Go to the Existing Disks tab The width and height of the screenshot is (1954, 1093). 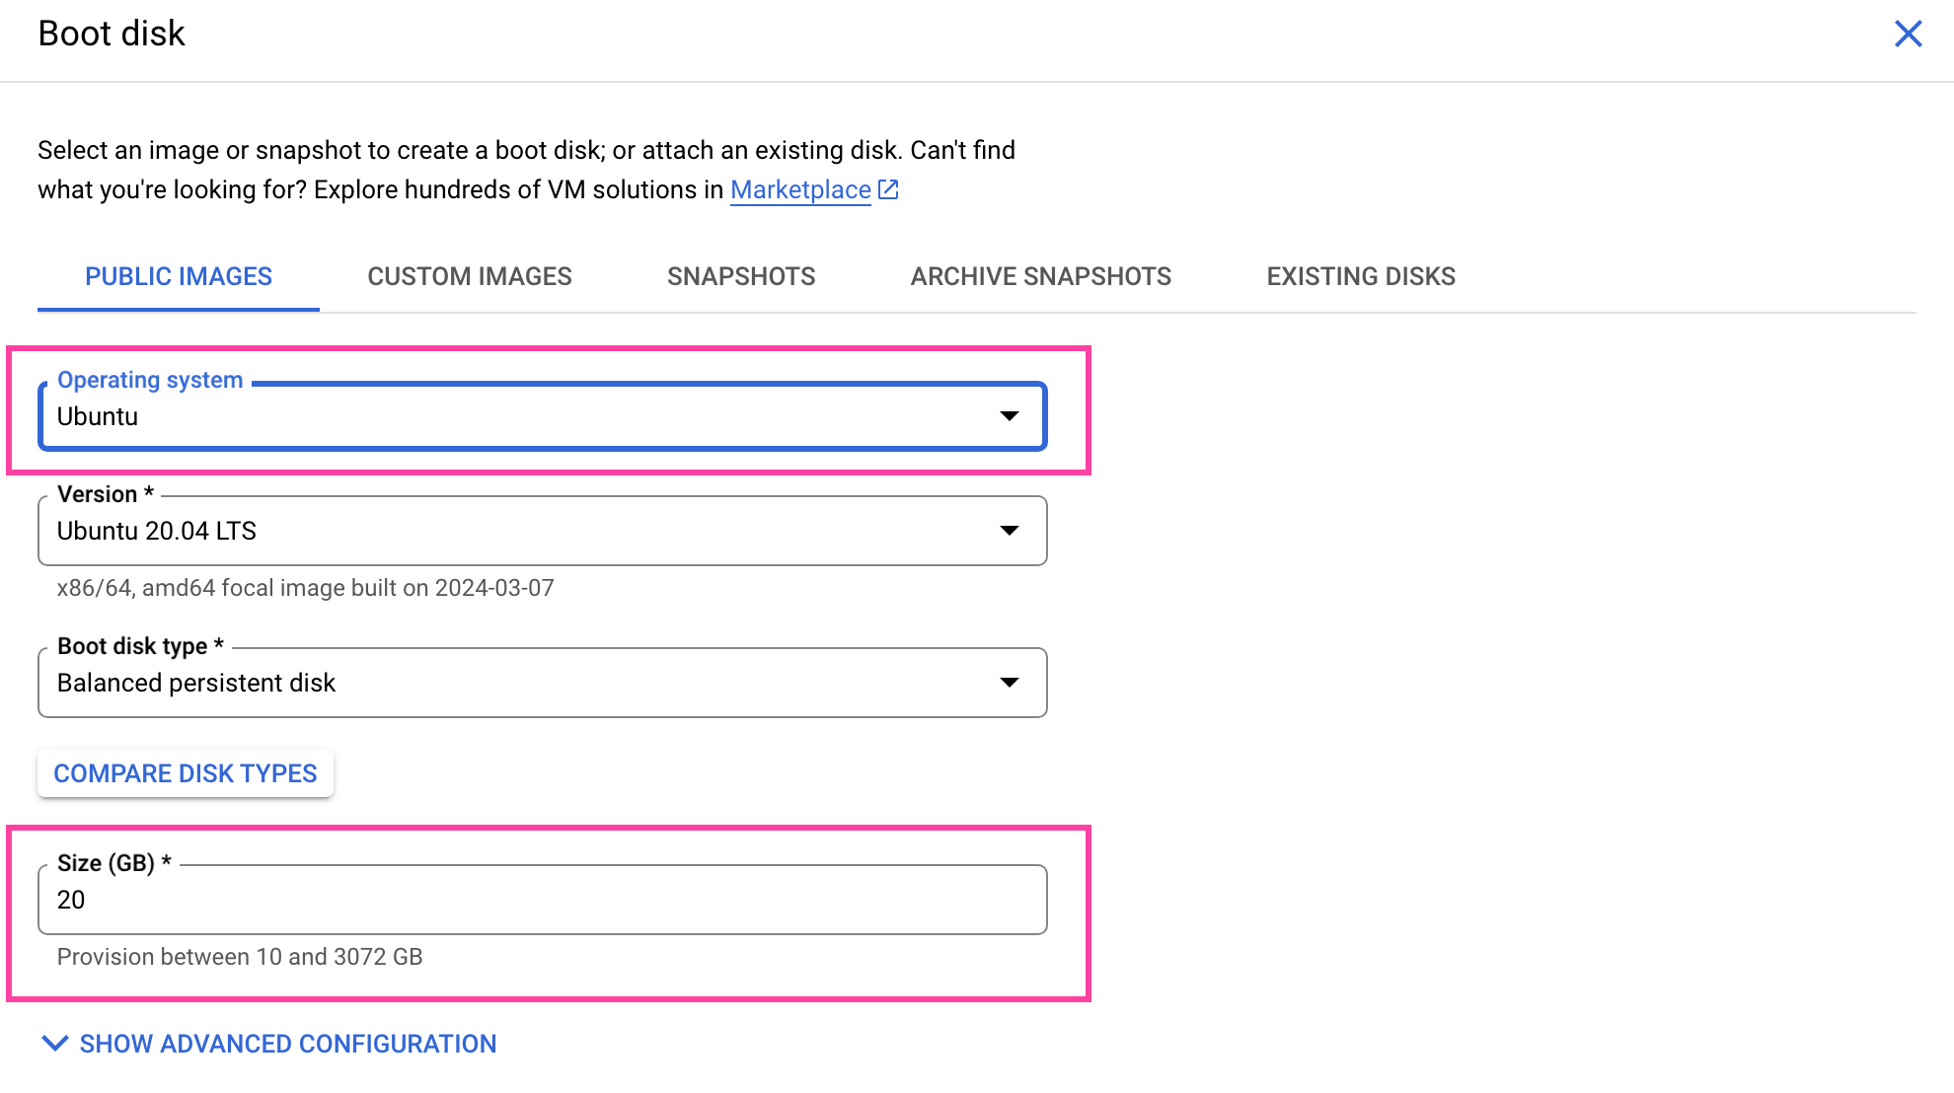(x=1361, y=276)
